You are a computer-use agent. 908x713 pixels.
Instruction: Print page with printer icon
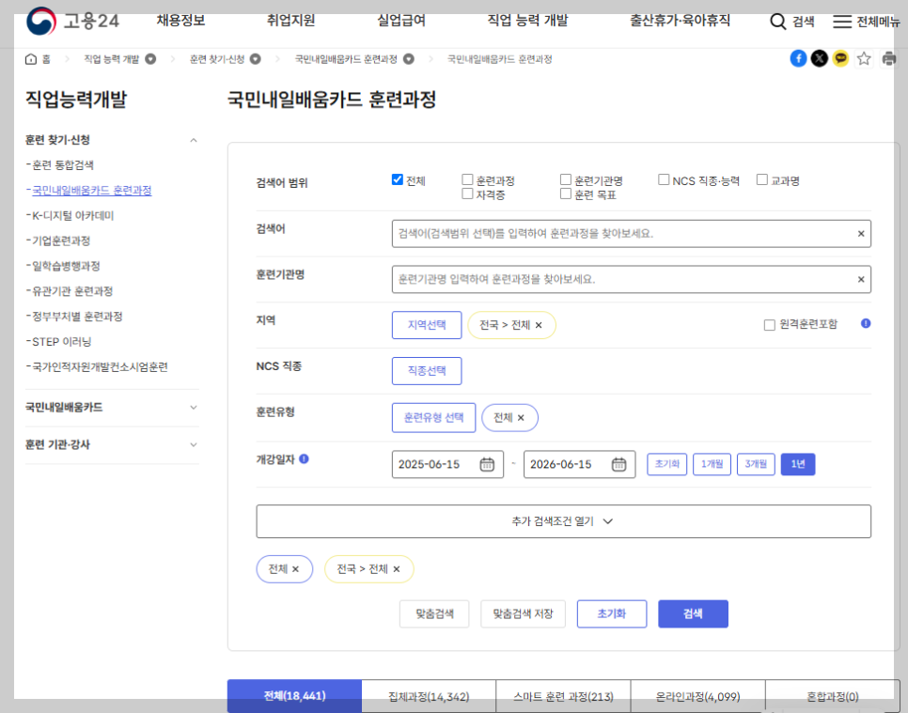(x=889, y=58)
